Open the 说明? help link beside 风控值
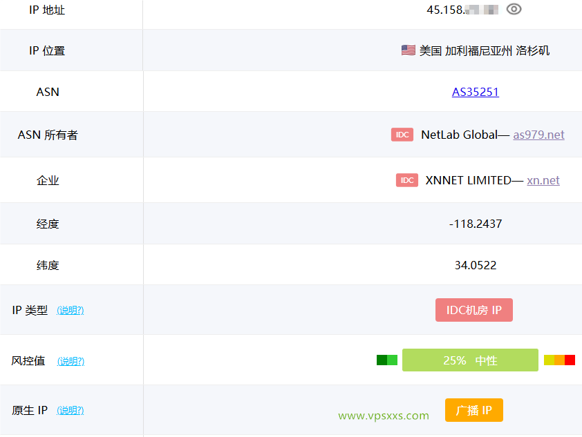The height and width of the screenshot is (437, 582). point(71,361)
